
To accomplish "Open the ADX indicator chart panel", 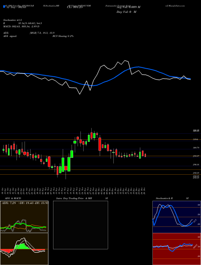I will coord(24,217).
